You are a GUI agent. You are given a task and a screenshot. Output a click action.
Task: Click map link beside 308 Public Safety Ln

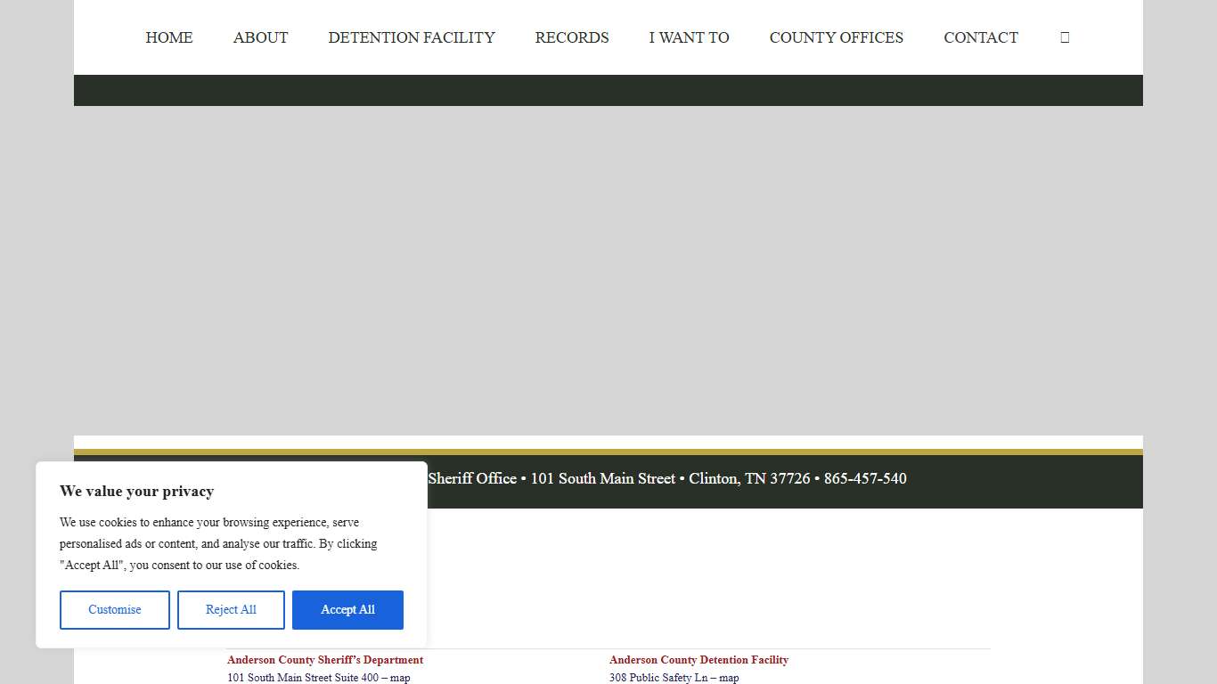(x=729, y=678)
